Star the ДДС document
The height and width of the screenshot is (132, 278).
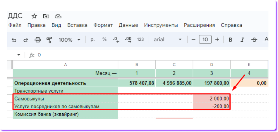[34, 16]
